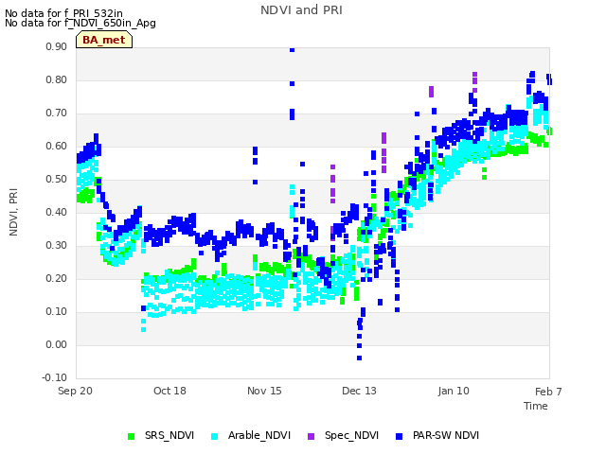The width and height of the screenshot is (606, 454).
Task: Click the 0.90 y-axis tick label
Action: pos(56,47)
